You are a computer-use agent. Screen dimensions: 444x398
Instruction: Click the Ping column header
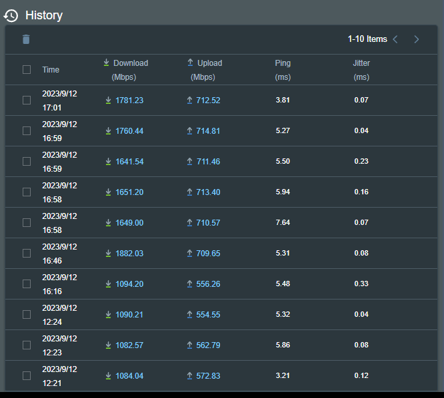point(283,70)
